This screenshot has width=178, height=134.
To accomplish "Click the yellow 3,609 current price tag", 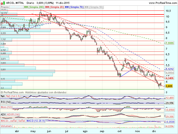I will tap(169, 86).
